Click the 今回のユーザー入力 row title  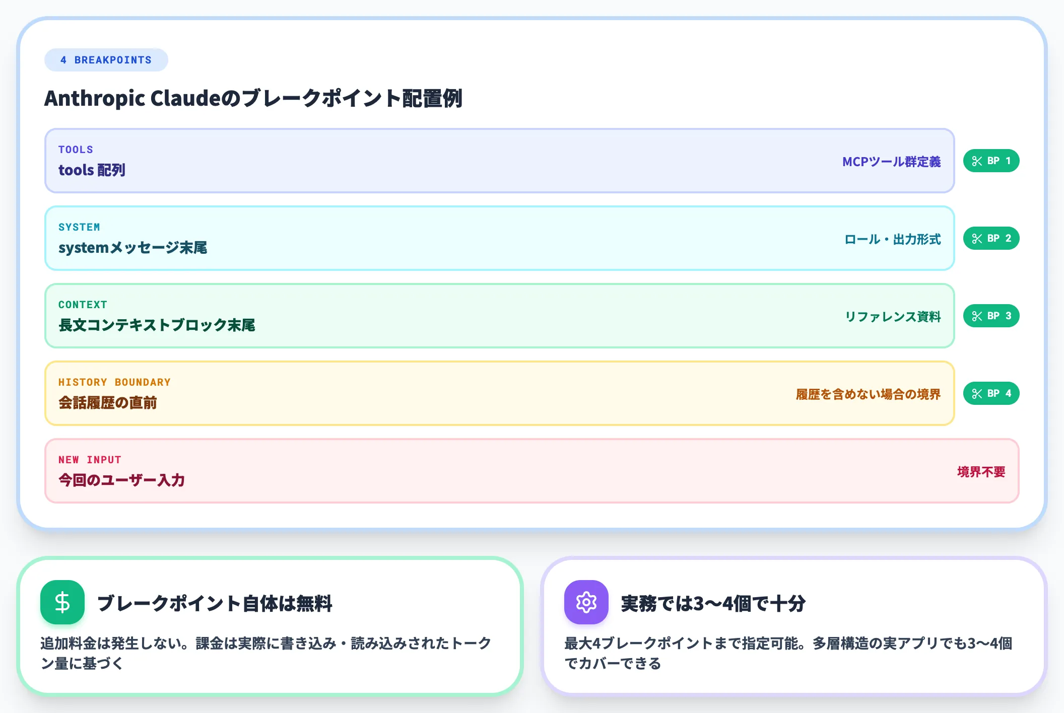tap(121, 480)
